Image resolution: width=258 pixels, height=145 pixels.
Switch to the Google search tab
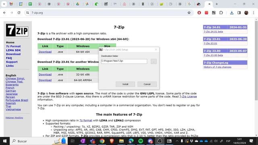click(189, 4)
